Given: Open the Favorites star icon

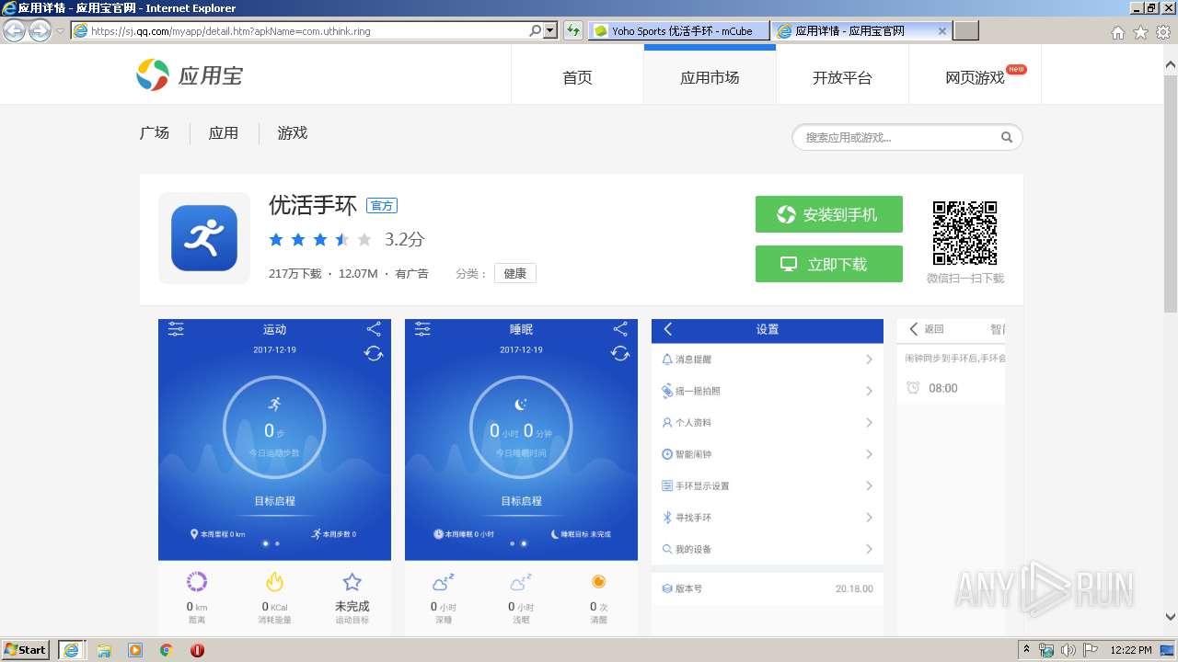Looking at the screenshot, I should 1140,32.
